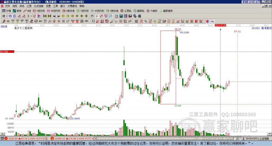
Task: Open the 江恩轮 Gann wheel
Action: click(x=126, y=11)
